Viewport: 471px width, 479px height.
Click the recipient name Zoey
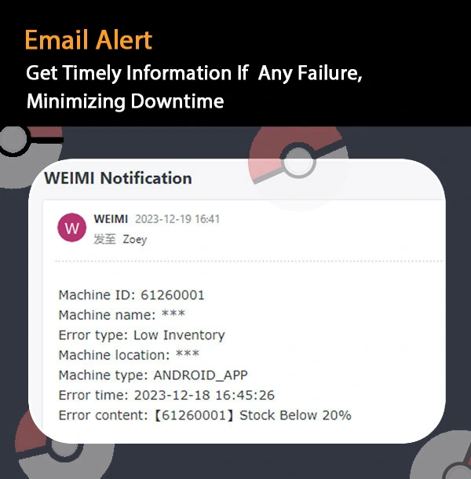pyautogui.click(x=135, y=239)
